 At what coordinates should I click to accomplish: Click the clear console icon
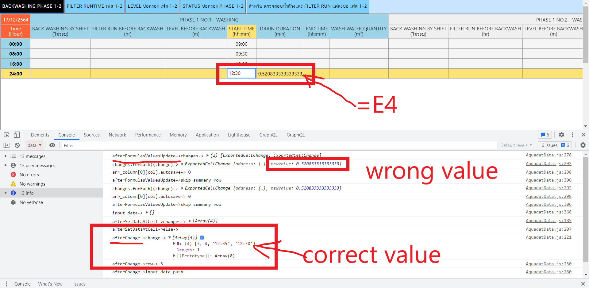(x=17, y=145)
